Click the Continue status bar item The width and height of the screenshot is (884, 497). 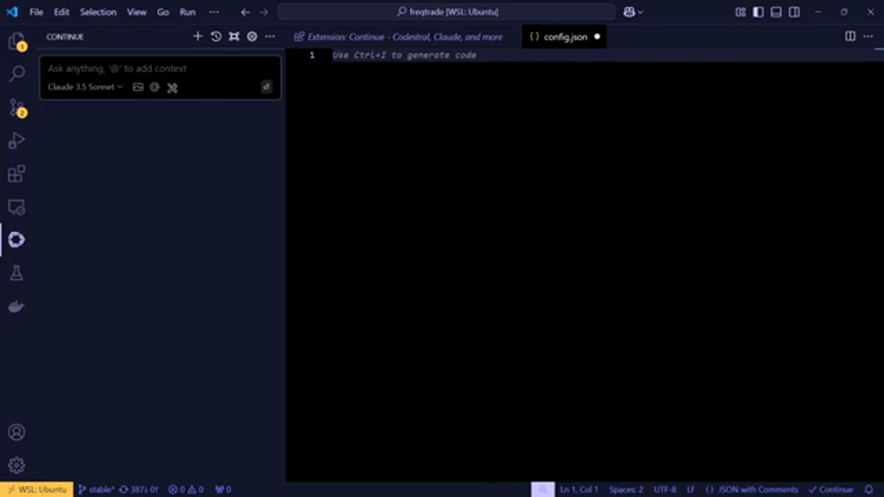point(831,489)
